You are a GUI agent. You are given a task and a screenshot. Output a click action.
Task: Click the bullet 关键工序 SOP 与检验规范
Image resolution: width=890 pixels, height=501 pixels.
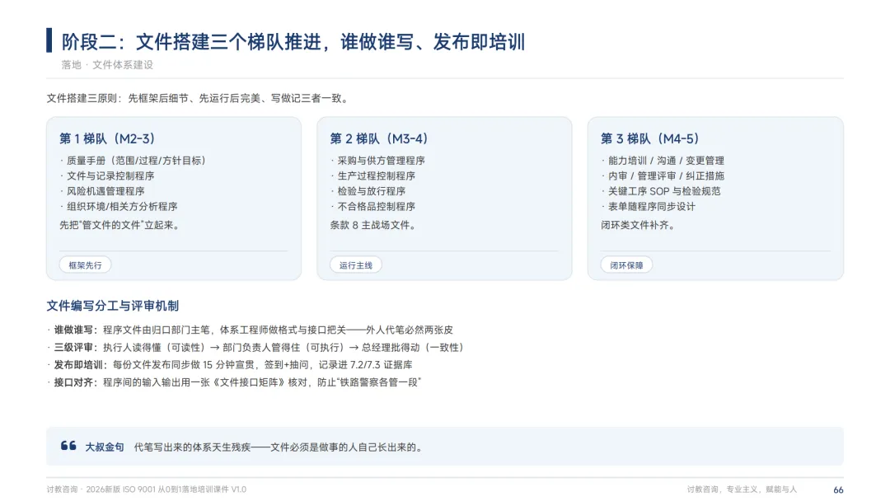(x=661, y=191)
